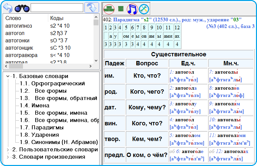
Task: Click the 'Существительное' table header
Action: click(179, 54)
